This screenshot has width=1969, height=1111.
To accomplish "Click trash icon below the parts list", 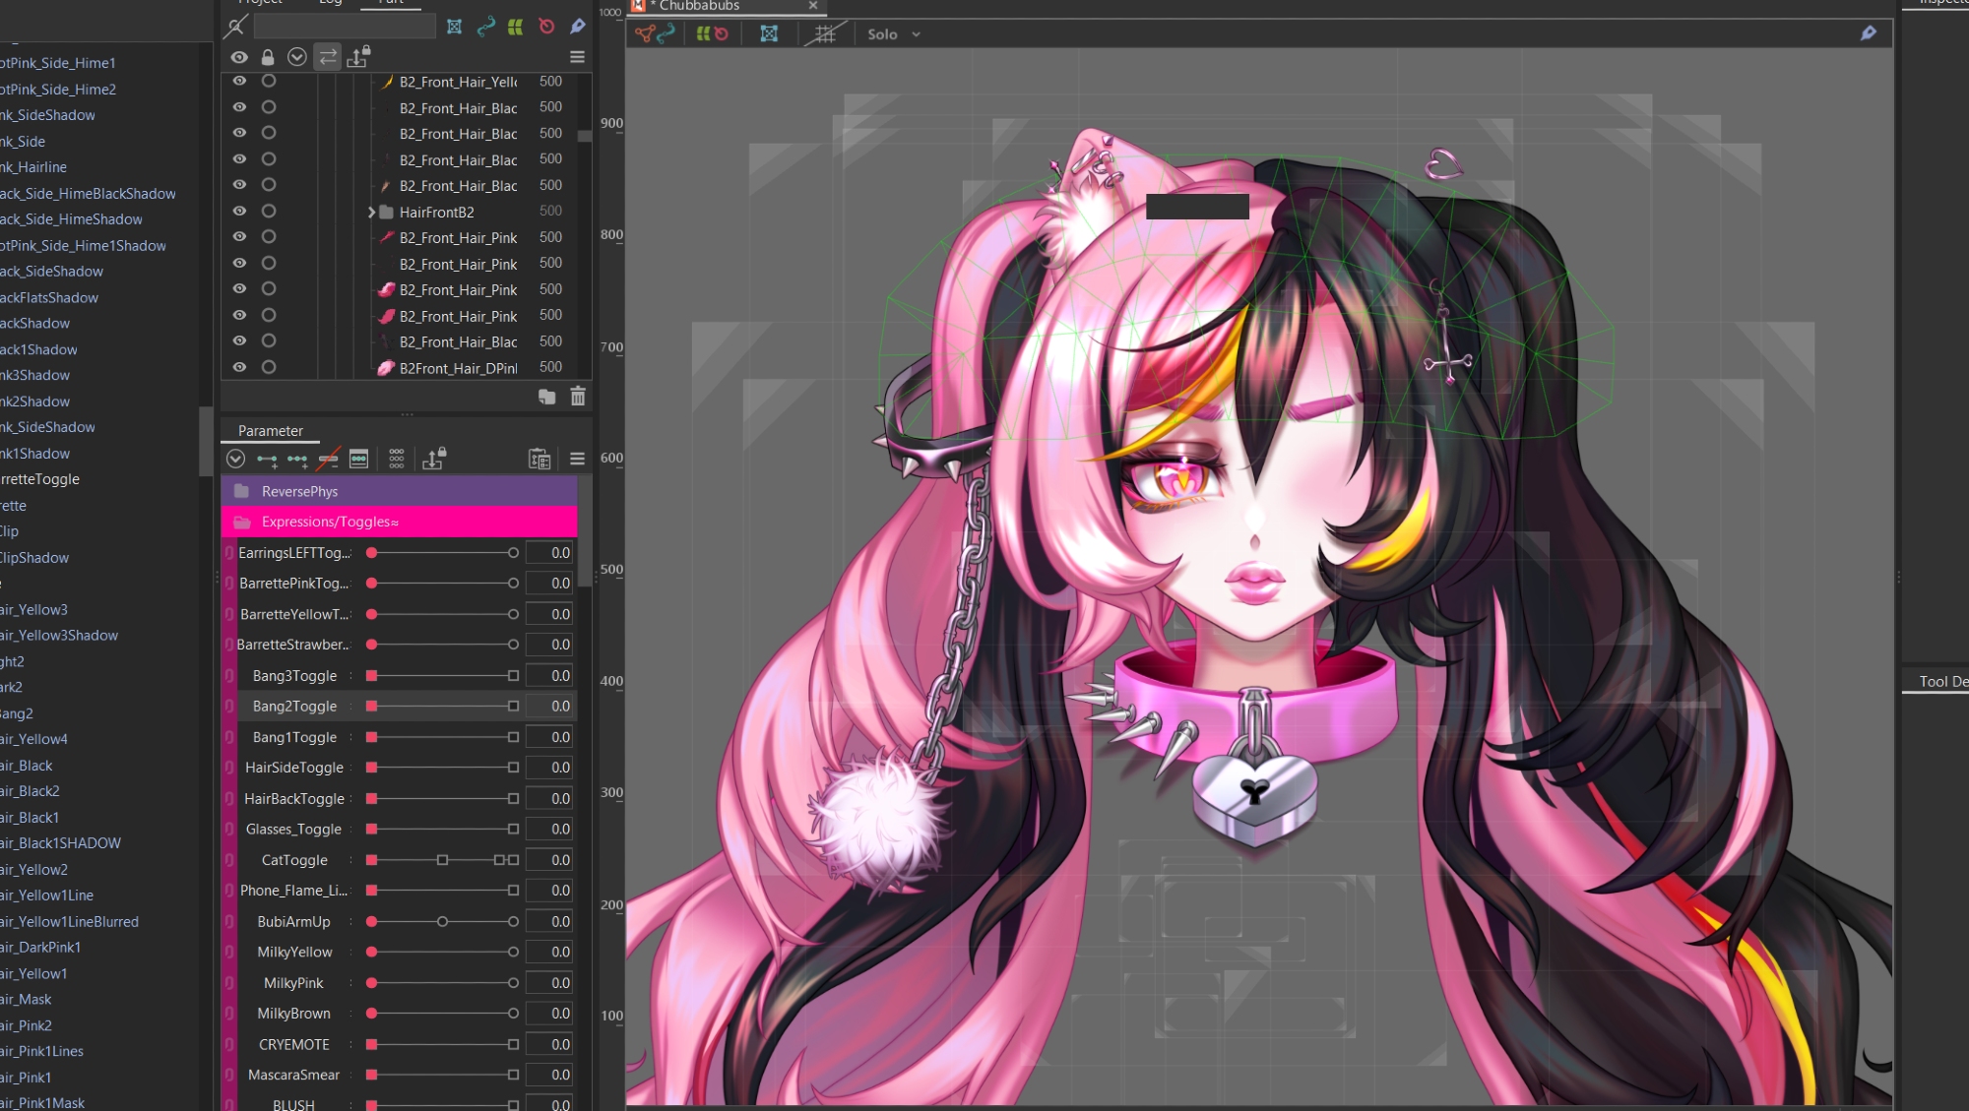I will pos(578,397).
